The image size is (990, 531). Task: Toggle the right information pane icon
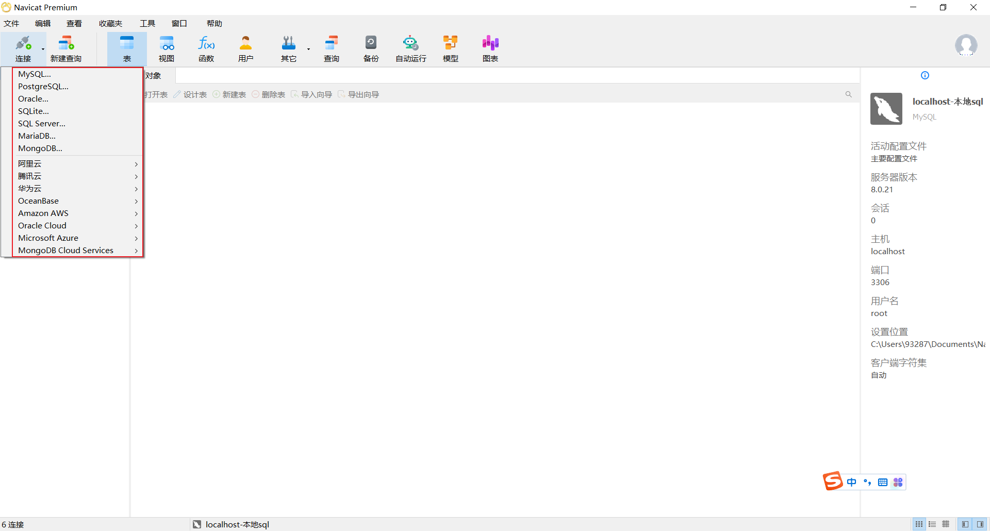coord(980,524)
